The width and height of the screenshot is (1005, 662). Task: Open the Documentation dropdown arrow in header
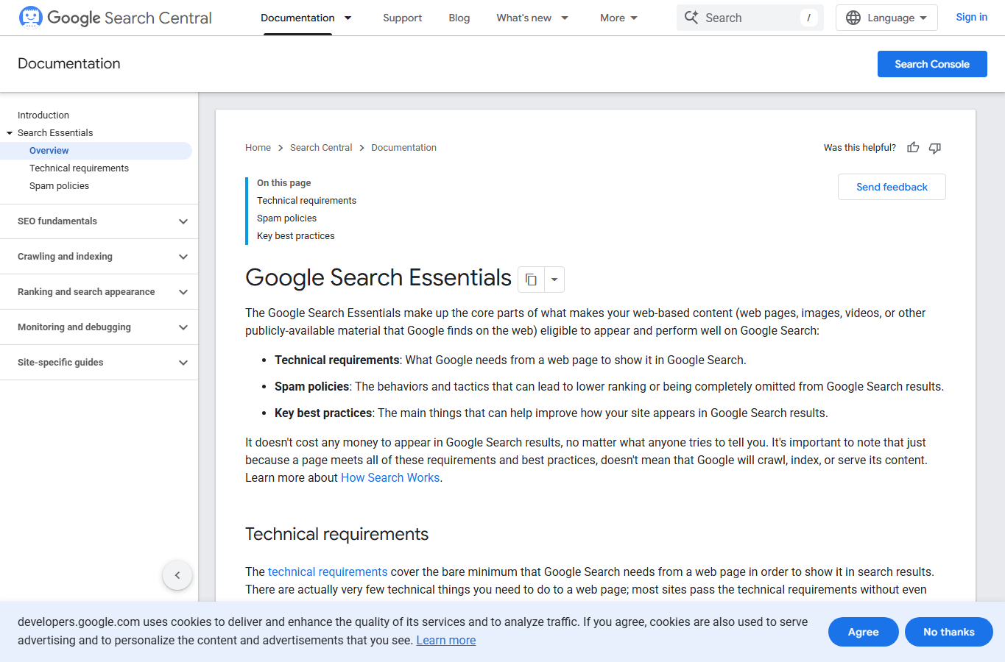point(348,18)
